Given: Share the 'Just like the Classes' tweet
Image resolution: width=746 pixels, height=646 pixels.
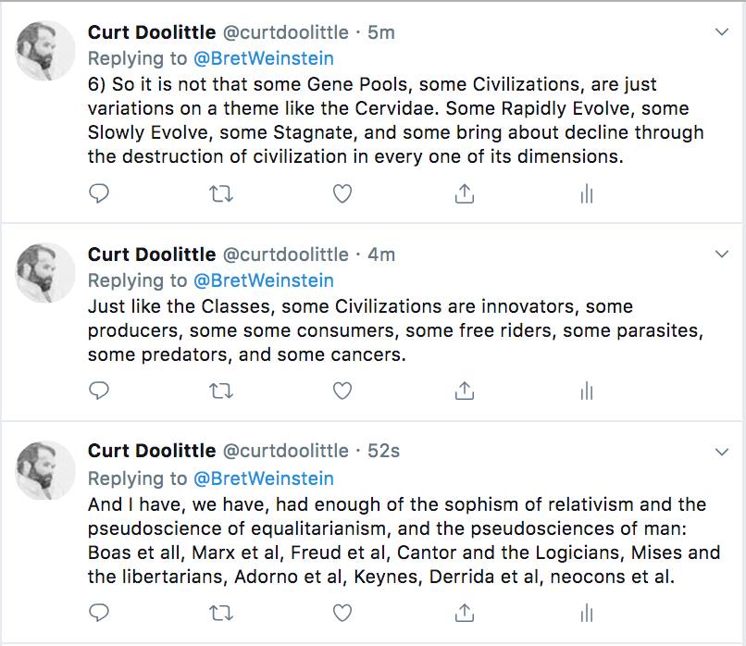Looking at the screenshot, I should coord(465,391).
